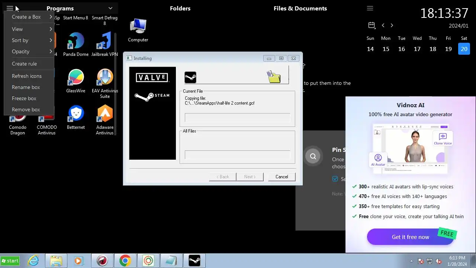The width and height of the screenshot is (476, 268).
Task: Show hidden tray icons arrow
Action: point(411,261)
